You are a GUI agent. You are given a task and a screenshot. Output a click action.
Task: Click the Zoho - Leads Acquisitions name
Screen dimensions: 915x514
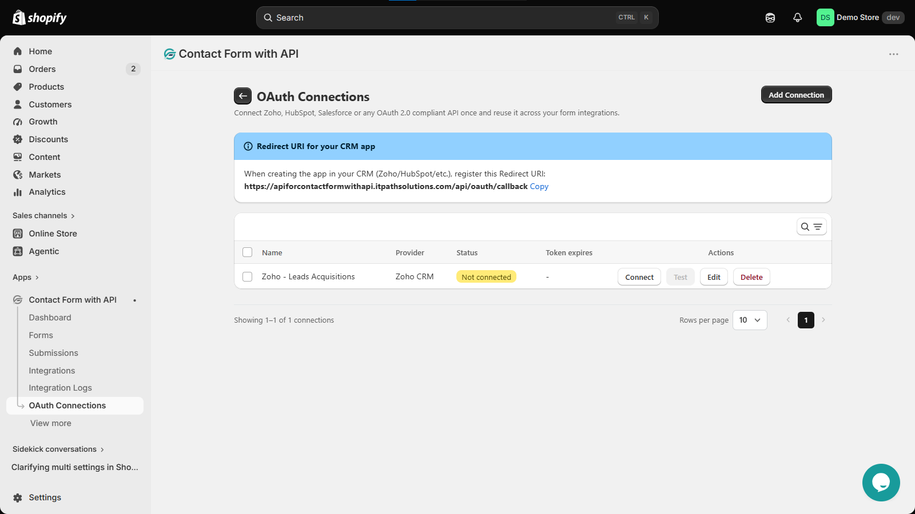308,276
